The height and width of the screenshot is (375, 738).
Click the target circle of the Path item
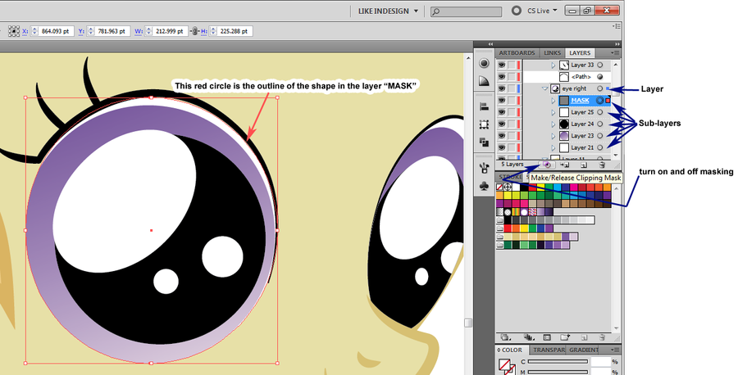pos(600,77)
